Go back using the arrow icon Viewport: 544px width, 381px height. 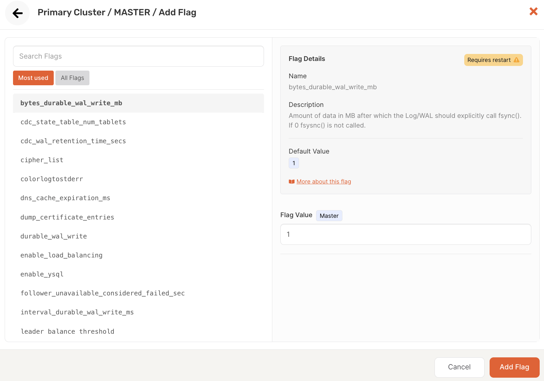(17, 13)
